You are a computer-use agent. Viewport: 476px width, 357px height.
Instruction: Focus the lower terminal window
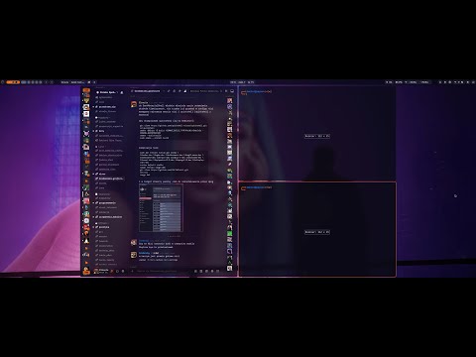point(317,229)
